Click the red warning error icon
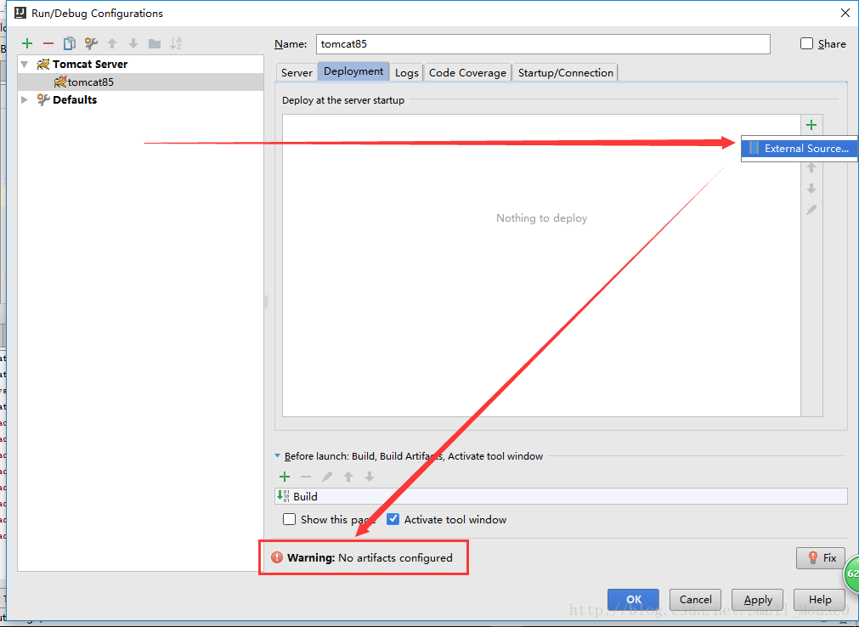Image resolution: width=859 pixels, height=627 pixels. [x=277, y=557]
